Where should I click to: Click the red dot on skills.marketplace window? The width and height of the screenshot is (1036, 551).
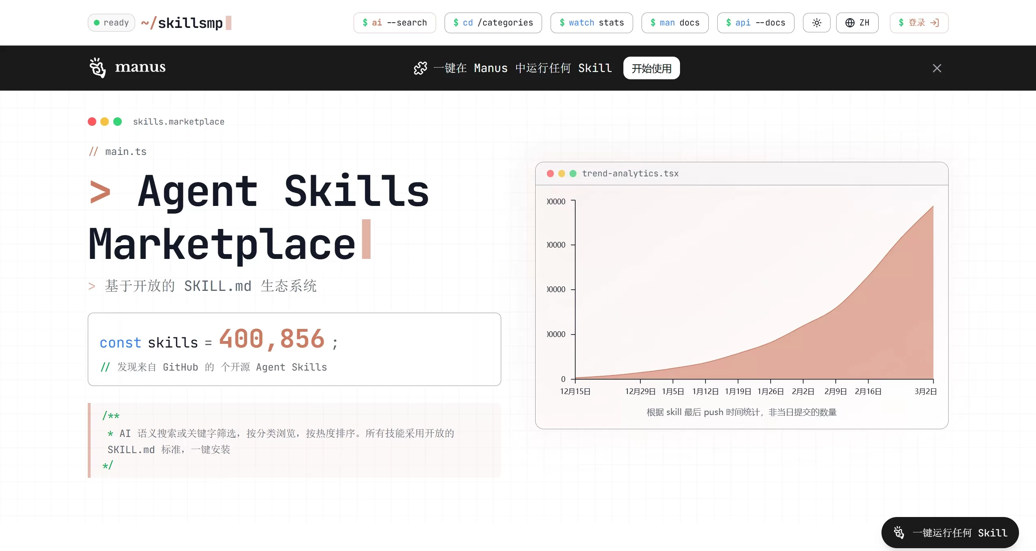tap(92, 121)
